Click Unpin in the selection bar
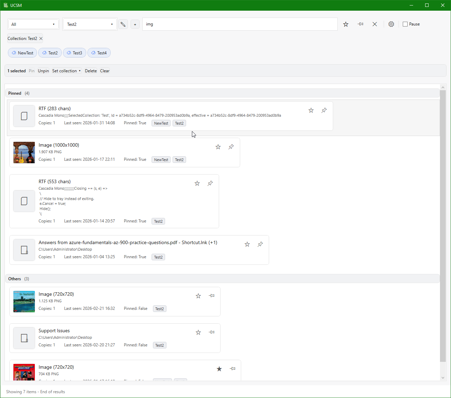451x398 pixels. point(43,71)
